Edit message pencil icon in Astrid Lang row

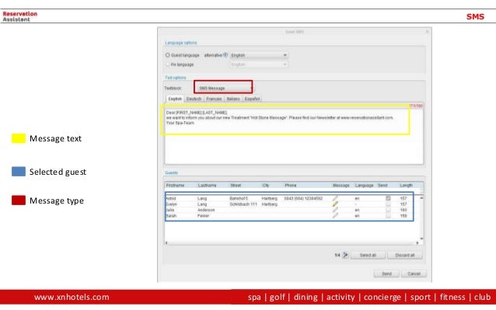pos(335,198)
